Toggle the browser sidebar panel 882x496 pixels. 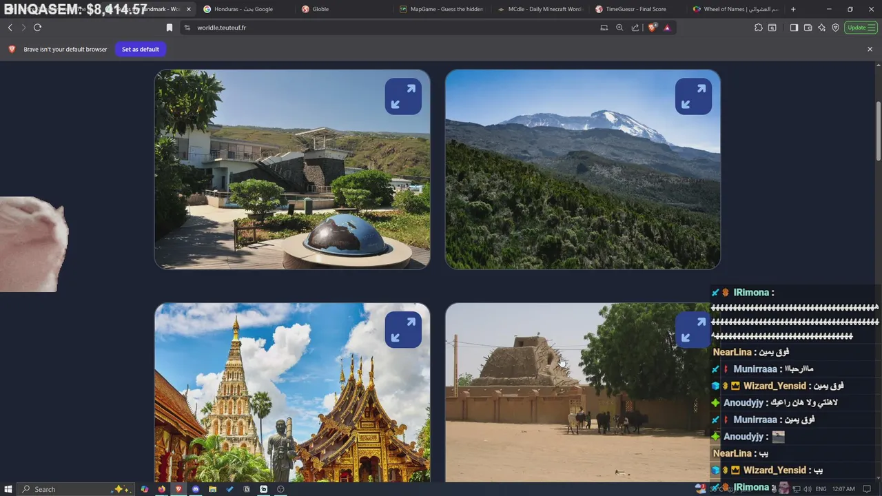pos(794,28)
